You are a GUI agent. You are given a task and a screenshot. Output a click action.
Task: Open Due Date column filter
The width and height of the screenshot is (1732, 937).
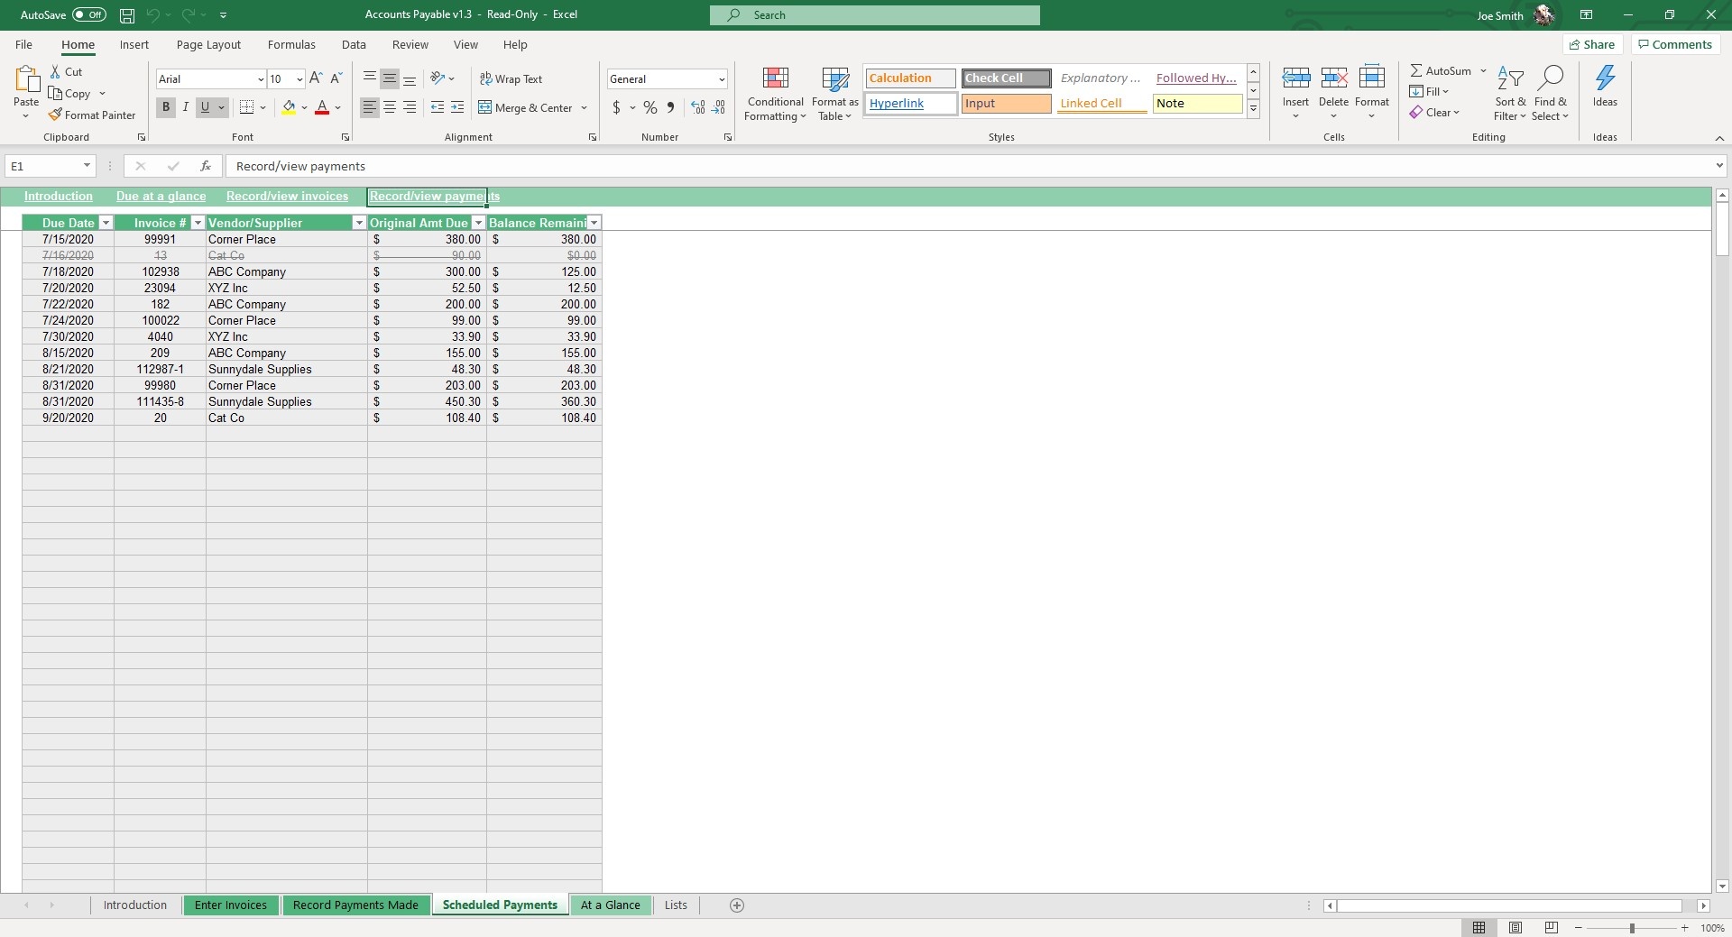pos(106,223)
